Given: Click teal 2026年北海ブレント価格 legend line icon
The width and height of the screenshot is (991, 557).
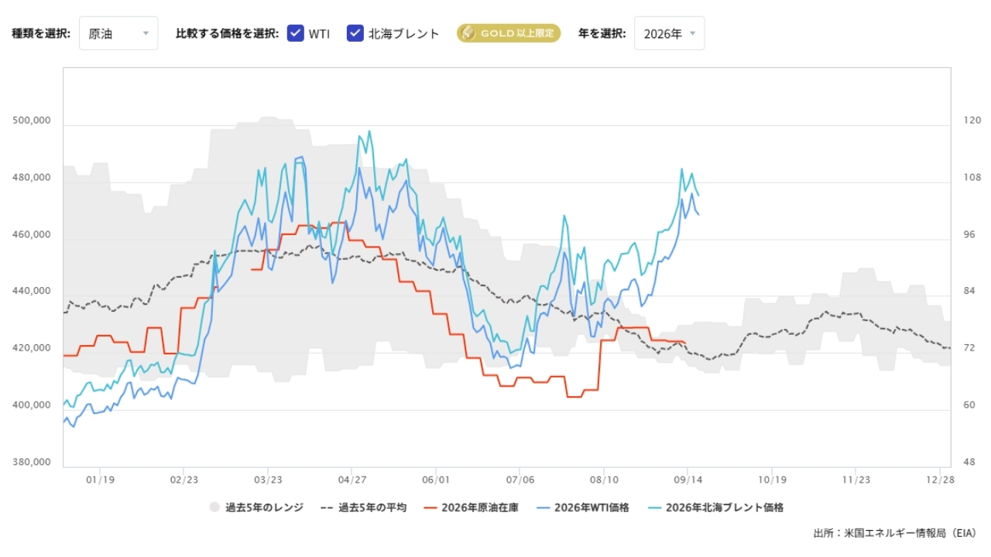Looking at the screenshot, I should (655, 507).
